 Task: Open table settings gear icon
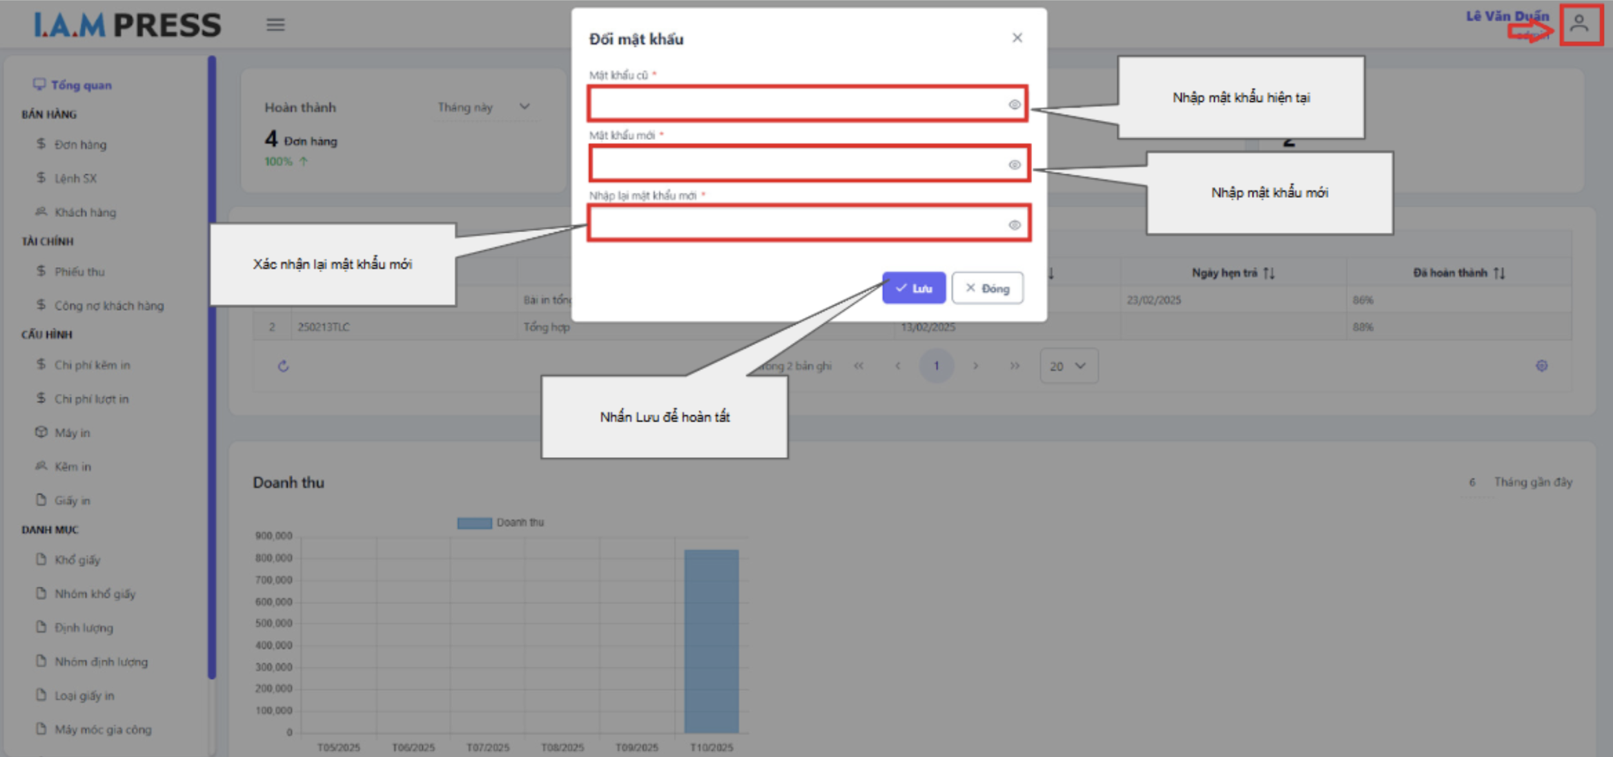1541,366
